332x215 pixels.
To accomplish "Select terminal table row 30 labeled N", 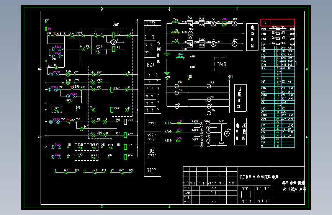I will click(x=278, y=146).
